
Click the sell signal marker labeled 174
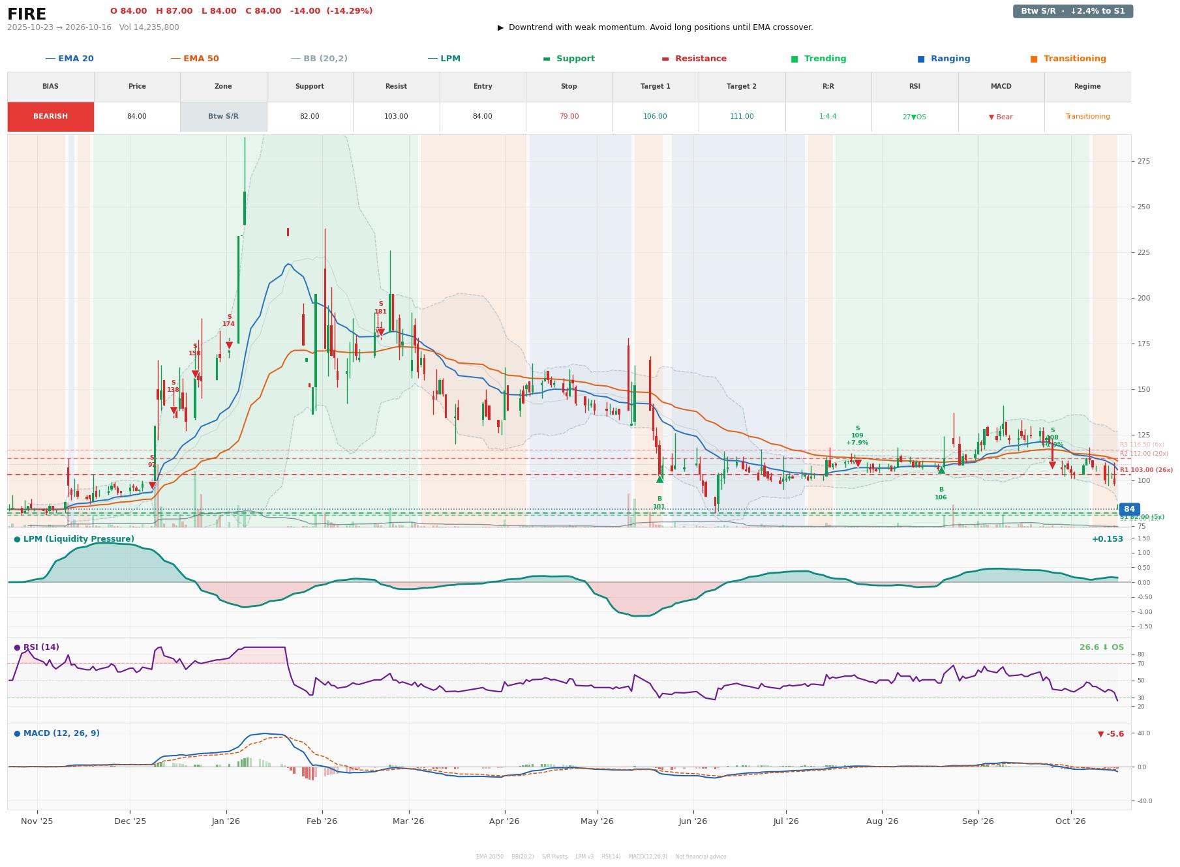tap(229, 345)
